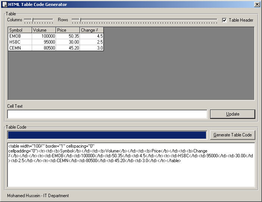
Task: Click into the Cell Text input field
Action: (x=107, y=114)
